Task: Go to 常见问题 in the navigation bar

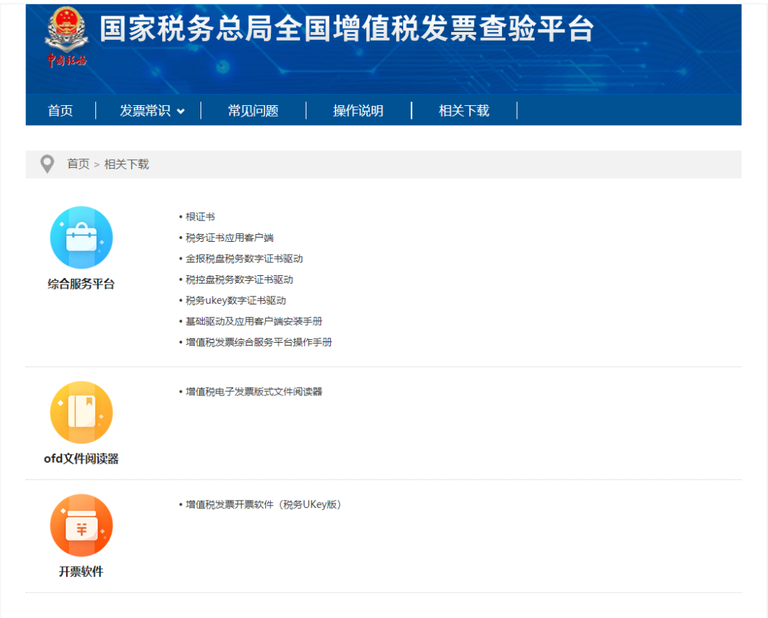Action: [x=253, y=111]
